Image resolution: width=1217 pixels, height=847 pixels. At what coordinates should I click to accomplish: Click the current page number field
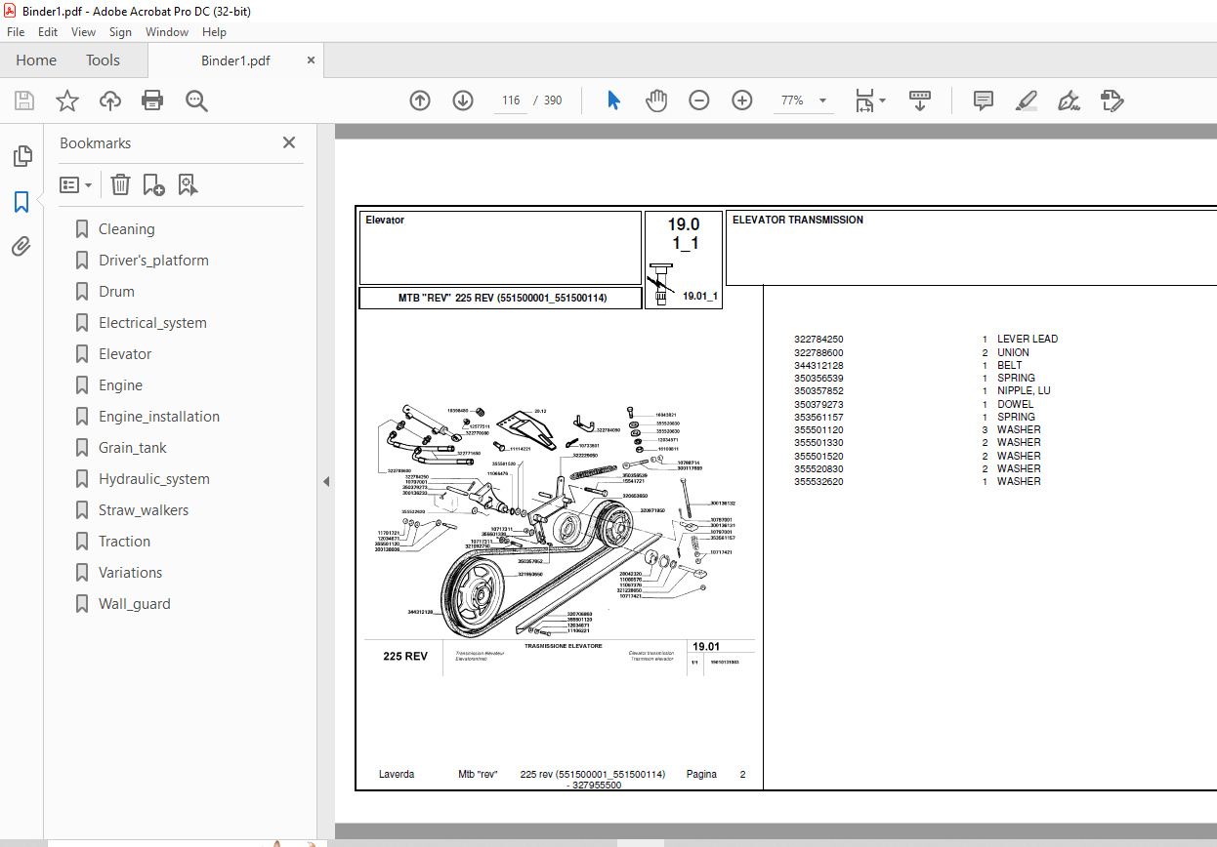click(511, 101)
